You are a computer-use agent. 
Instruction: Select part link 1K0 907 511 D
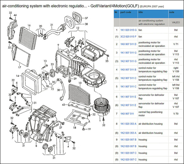[x=128, y=44]
